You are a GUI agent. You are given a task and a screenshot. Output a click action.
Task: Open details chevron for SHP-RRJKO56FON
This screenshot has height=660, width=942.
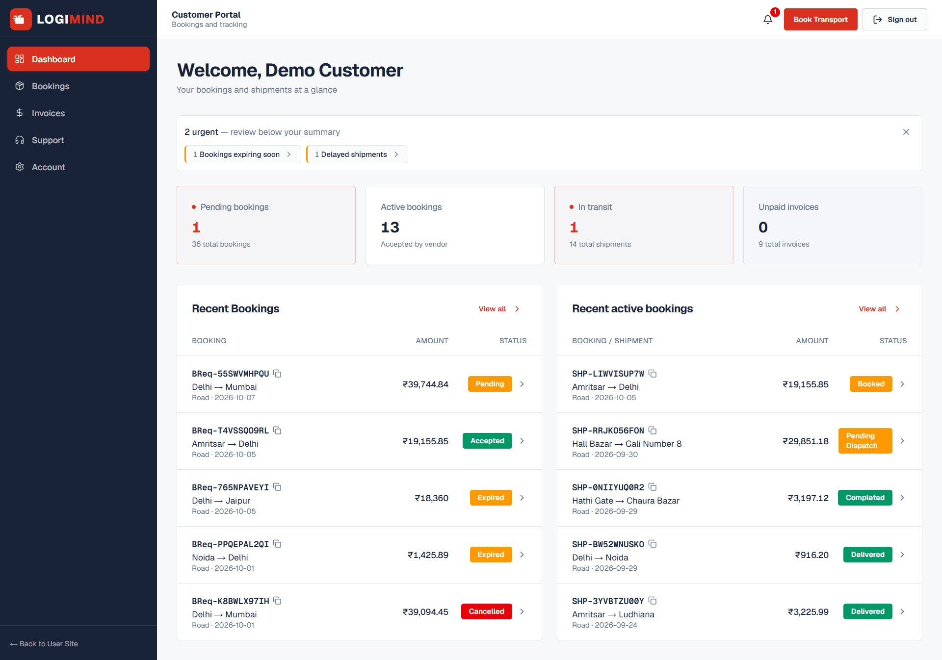tap(902, 441)
